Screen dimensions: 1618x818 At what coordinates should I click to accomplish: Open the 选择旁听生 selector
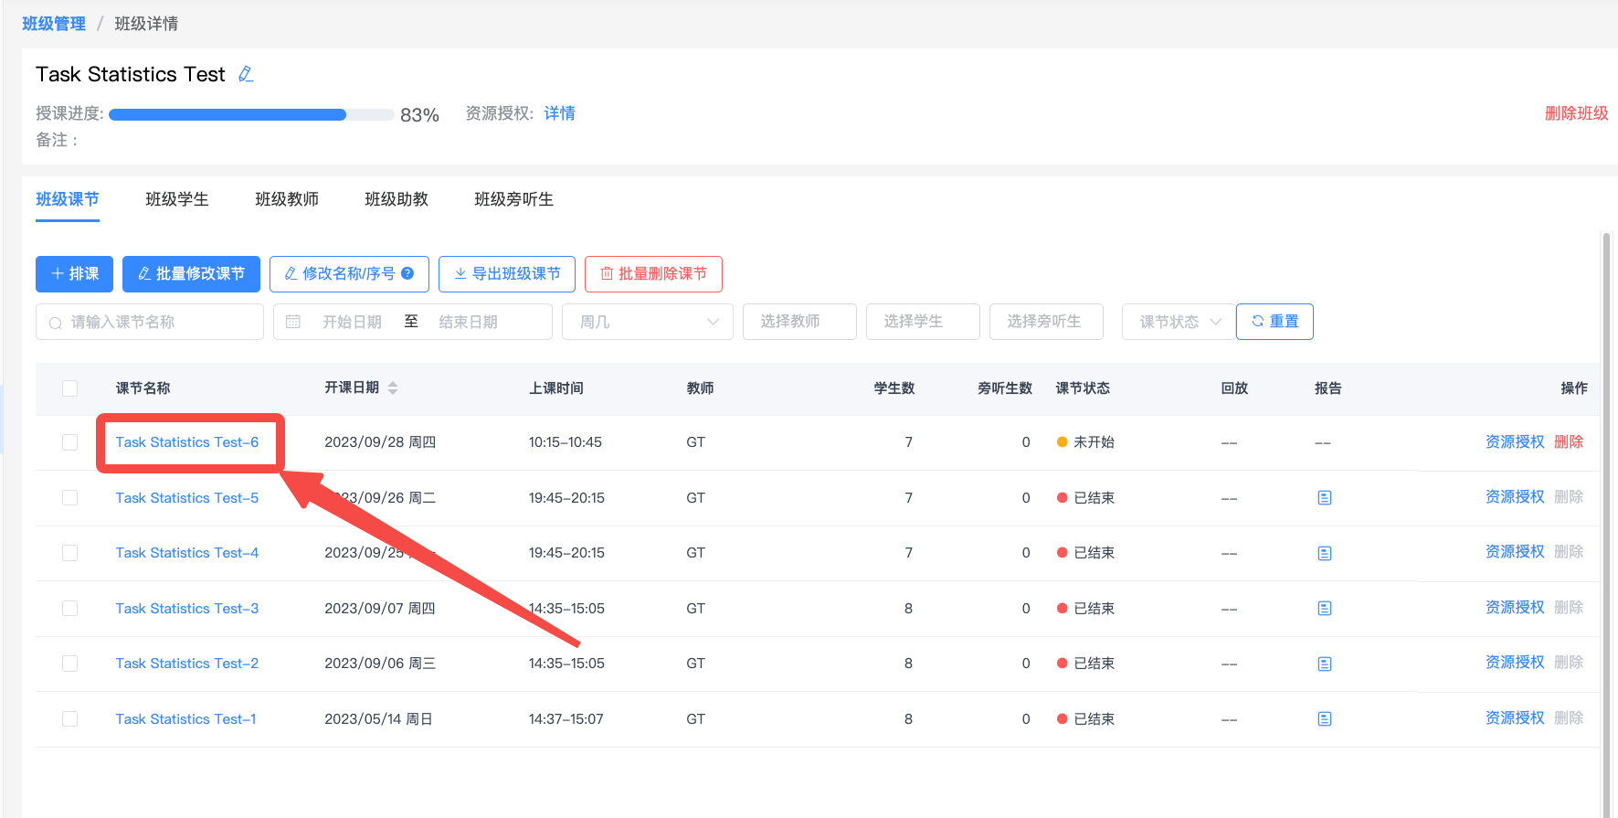(1046, 322)
